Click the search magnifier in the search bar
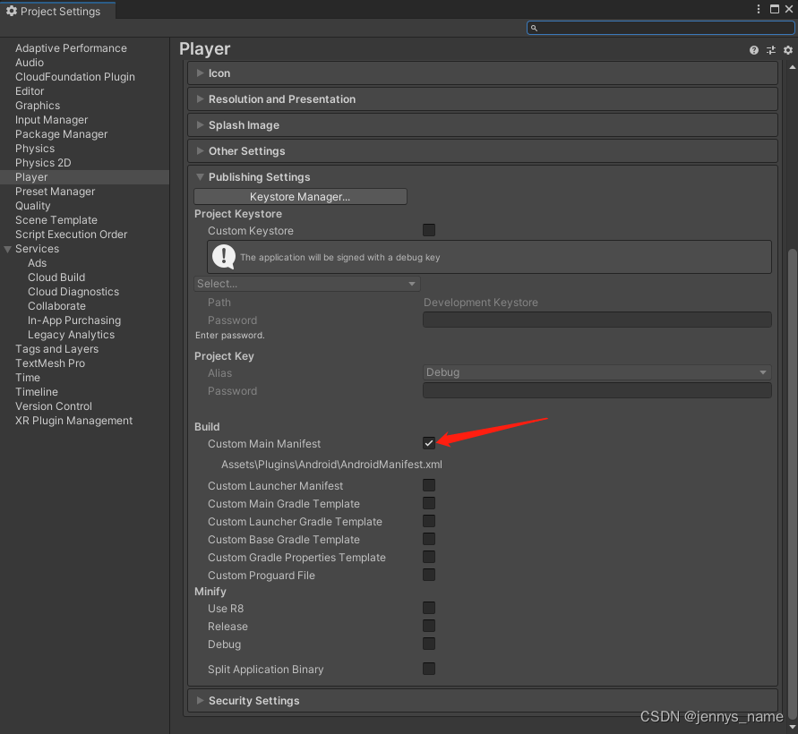 tap(534, 28)
